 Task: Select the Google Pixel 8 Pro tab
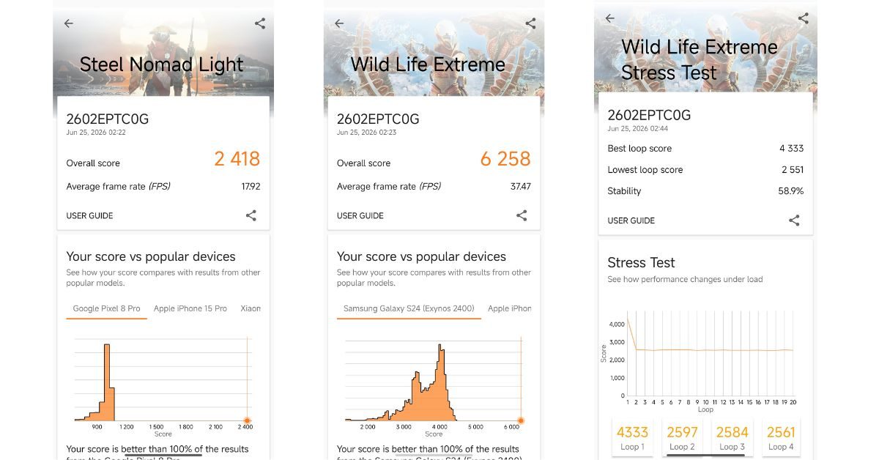[x=107, y=308]
